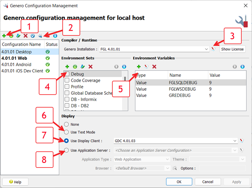Click Apply button

[x=237, y=182]
